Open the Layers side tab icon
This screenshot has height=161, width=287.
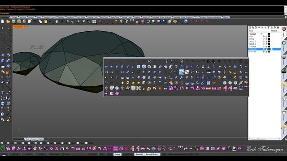coord(284,29)
